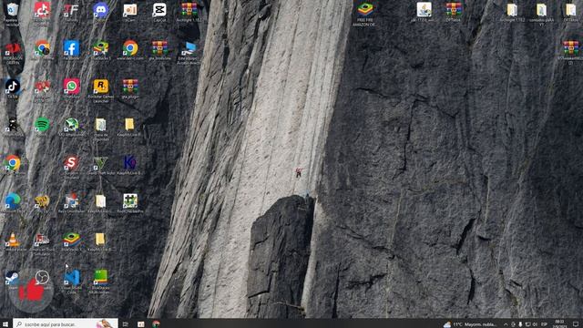Launch Steam from the desktop
This screenshot has width=583, height=328.
(x=12, y=280)
